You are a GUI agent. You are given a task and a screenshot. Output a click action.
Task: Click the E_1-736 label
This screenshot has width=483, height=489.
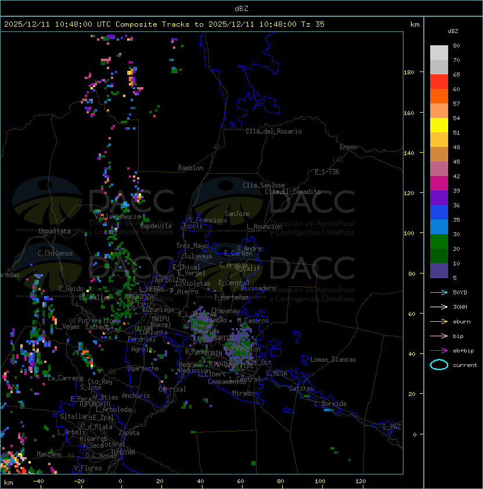327,172
